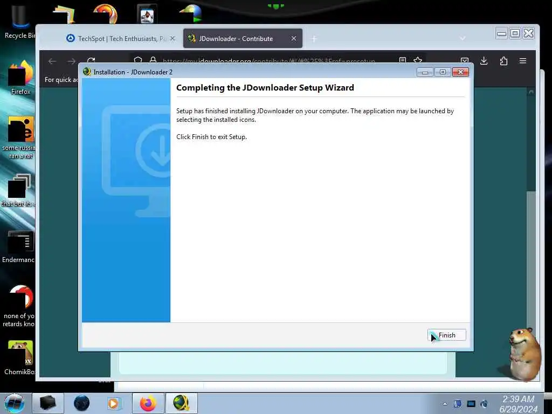Switch to Firefox from the taskbar
The height and width of the screenshot is (414, 552).
[148, 403]
